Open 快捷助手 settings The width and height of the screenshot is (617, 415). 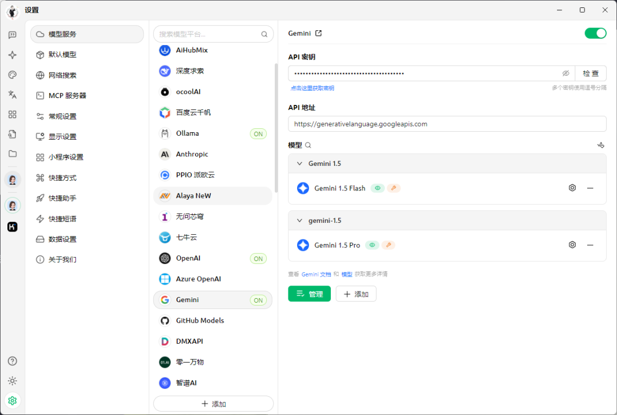[87, 198]
